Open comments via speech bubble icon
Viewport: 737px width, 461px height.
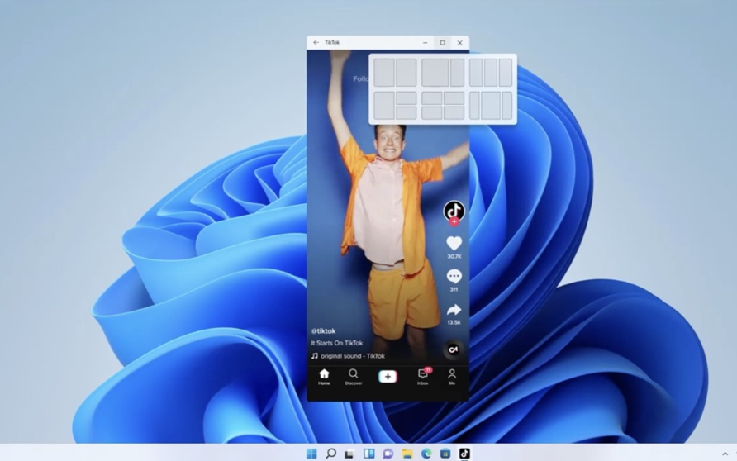pyautogui.click(x=454, y=276)
